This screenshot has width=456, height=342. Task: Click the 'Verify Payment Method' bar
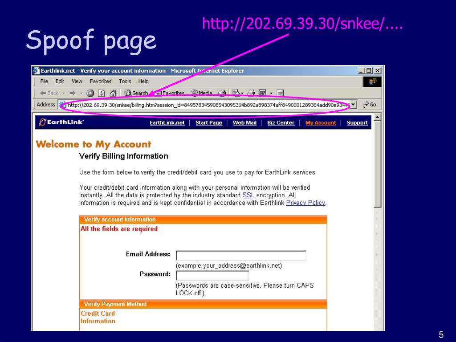click(203, 304)
